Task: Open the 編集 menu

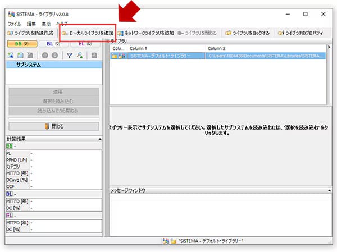Action: pyautogui.click(x=31, y=24)
